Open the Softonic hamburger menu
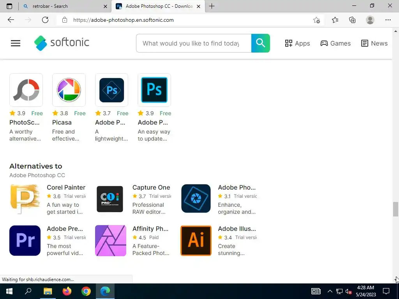Screen dimensions: 399x299 click(16, 43)
